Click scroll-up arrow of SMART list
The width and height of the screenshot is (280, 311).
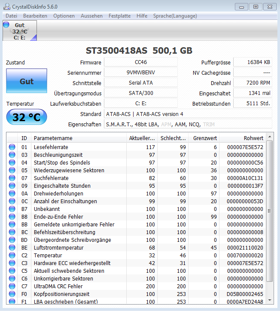point(270,137)
